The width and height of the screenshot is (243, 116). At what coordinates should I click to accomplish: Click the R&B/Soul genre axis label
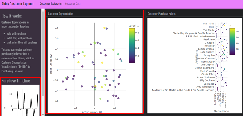coord(223,98)
